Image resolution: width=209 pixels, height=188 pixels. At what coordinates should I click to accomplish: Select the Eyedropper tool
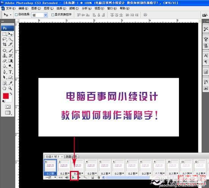pyautogui.click(x=10, y=83)
